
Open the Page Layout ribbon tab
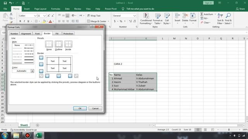tap(40, 9)
